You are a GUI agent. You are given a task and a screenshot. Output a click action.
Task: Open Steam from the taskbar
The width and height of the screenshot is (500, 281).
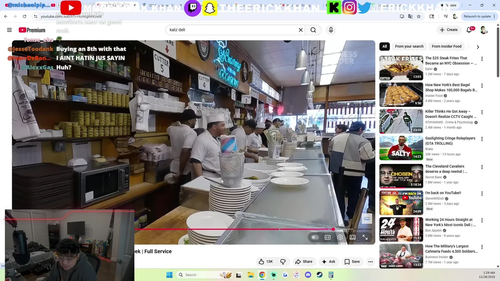point(320,275)
